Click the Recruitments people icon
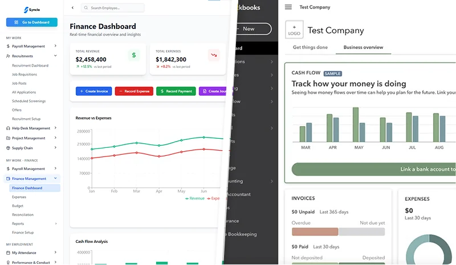Viewport: 456px width, 265px height. click(x=8, y=56)
